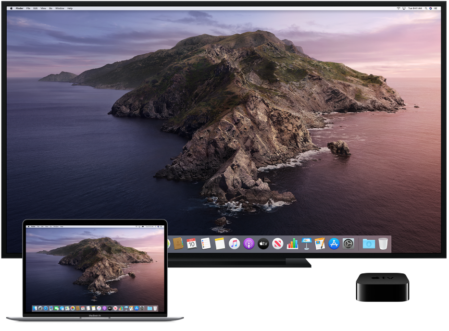This screenshot has height=331, width=449.
Task: Open the Downloads folder in Dock
Action: [369, 244]
